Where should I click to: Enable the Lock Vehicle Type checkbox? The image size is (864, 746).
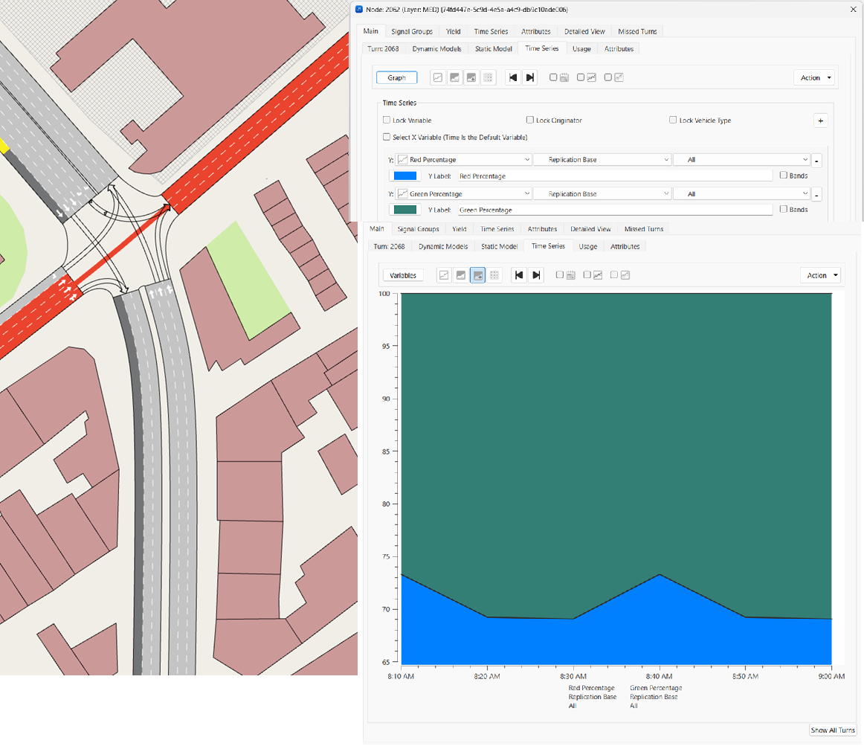click(673, 120)
